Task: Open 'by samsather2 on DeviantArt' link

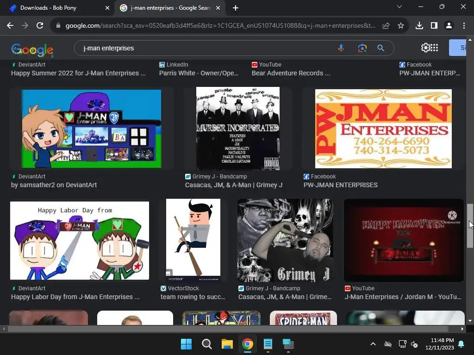Action: tap(54, 185)
